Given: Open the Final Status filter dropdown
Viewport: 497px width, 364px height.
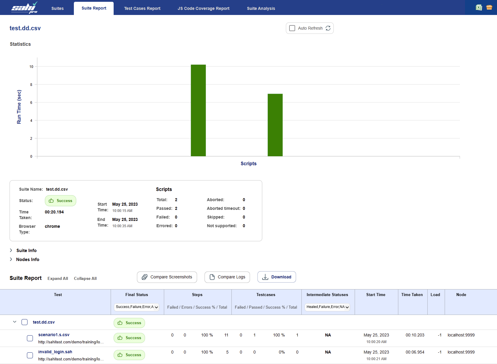Looking at the screenshot, I should [x=137, y=307].
